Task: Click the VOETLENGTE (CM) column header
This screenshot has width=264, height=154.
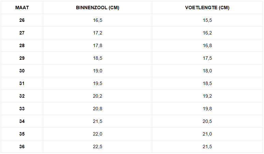Action: [x=207, y=8]
